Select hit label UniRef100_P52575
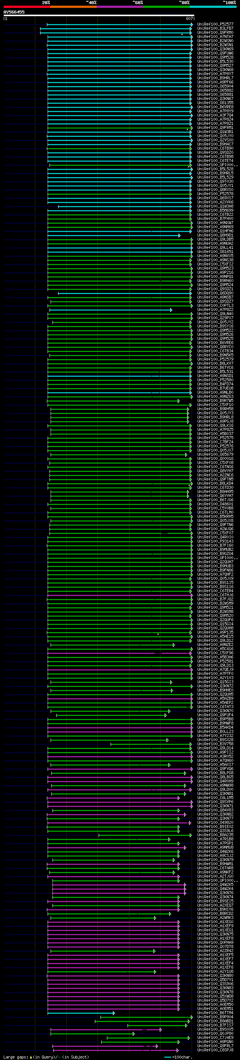Screen dimensions: 240x1060 215,438
